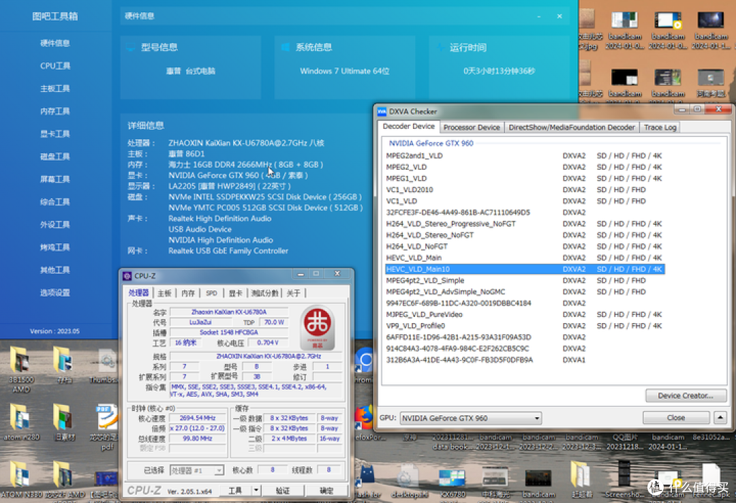The height and width of the screenshot is (503, 736).
Task: Switch to the Processor Device tab
Action: 472,127
